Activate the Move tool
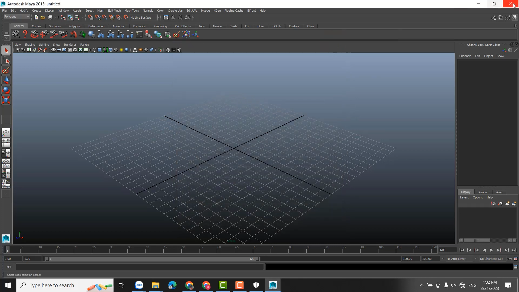Screen dimensions: 519x292 click(x=6, y=80)
